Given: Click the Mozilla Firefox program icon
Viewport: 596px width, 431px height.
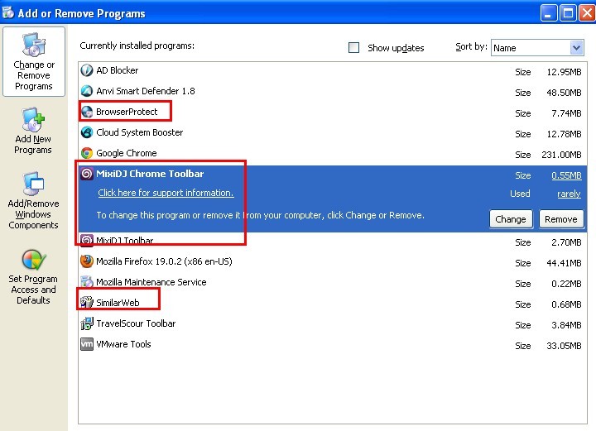Looking at the screenshot, I should (87, 261).
